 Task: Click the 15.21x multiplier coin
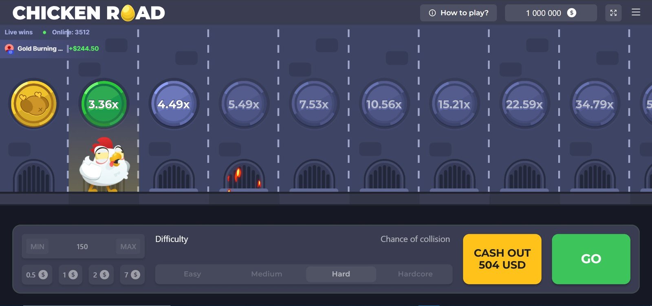(454, 104)
